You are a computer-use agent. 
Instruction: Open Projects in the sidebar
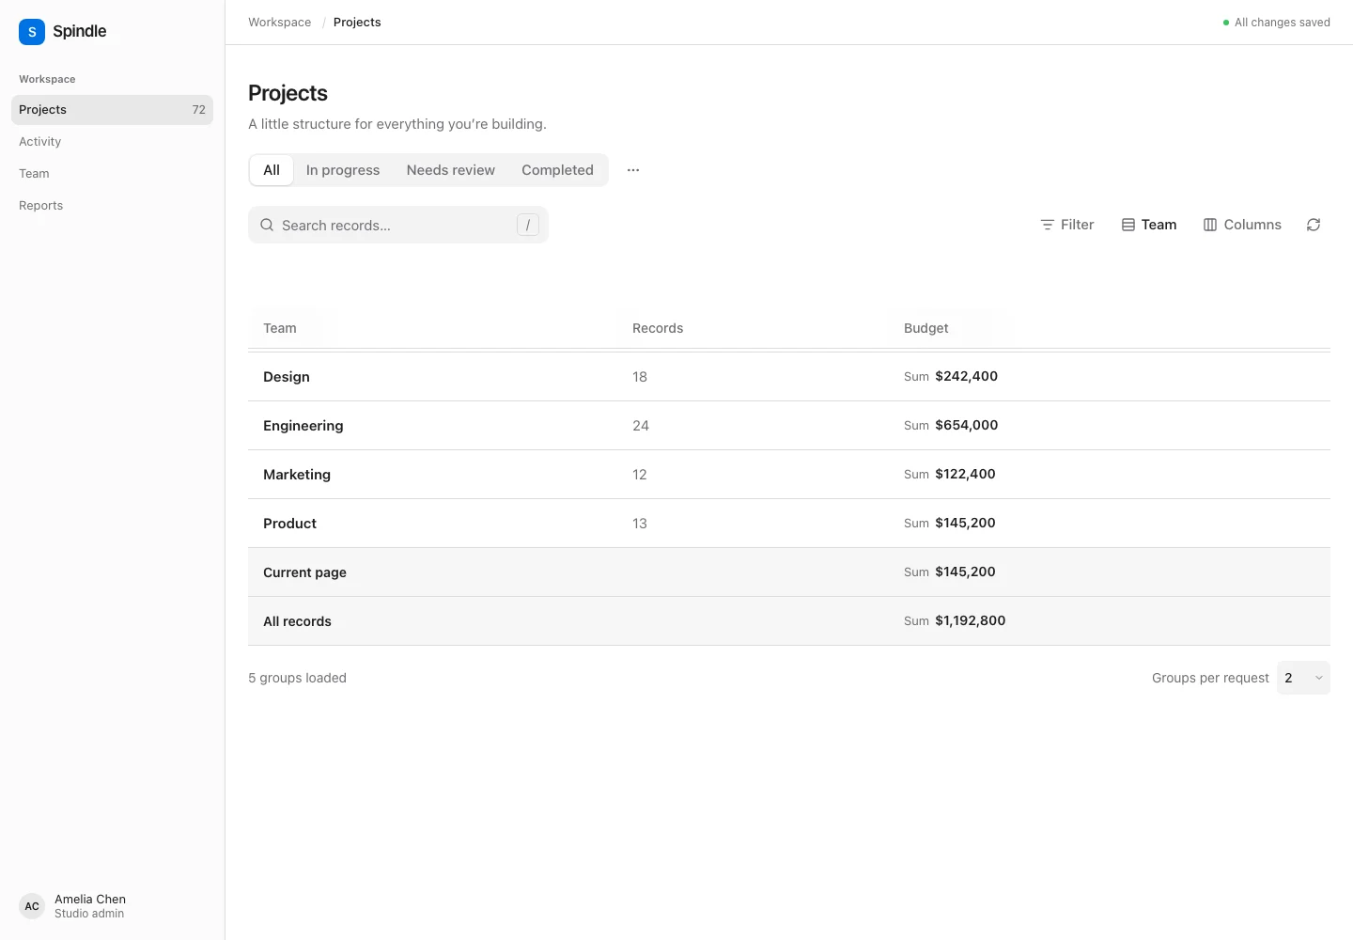pos(113,110)
